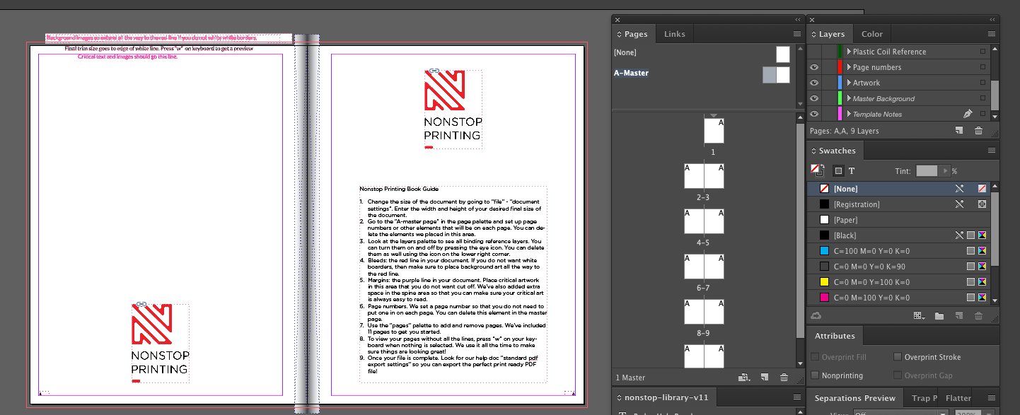Switch to the Flattener tab

[958, 398]
